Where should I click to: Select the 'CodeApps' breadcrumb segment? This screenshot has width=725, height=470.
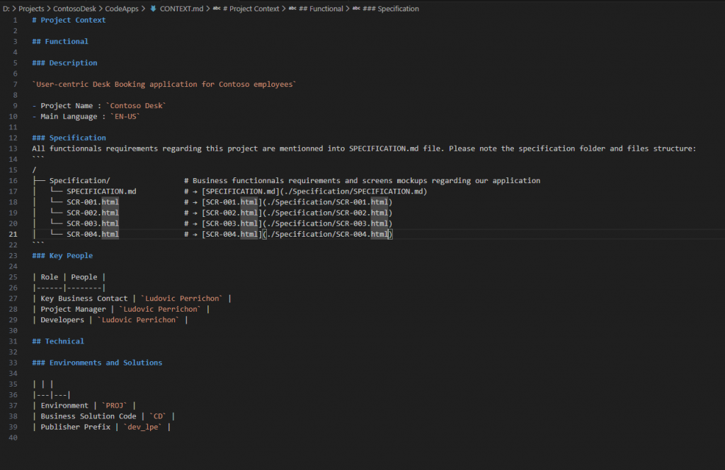[121, 8]
